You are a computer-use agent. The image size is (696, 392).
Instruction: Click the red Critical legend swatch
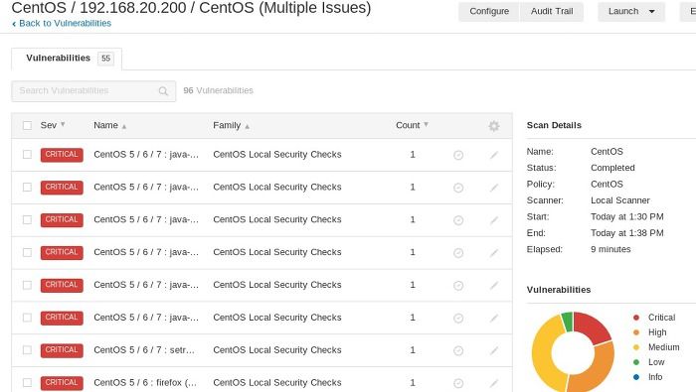(x=636, y=318)
